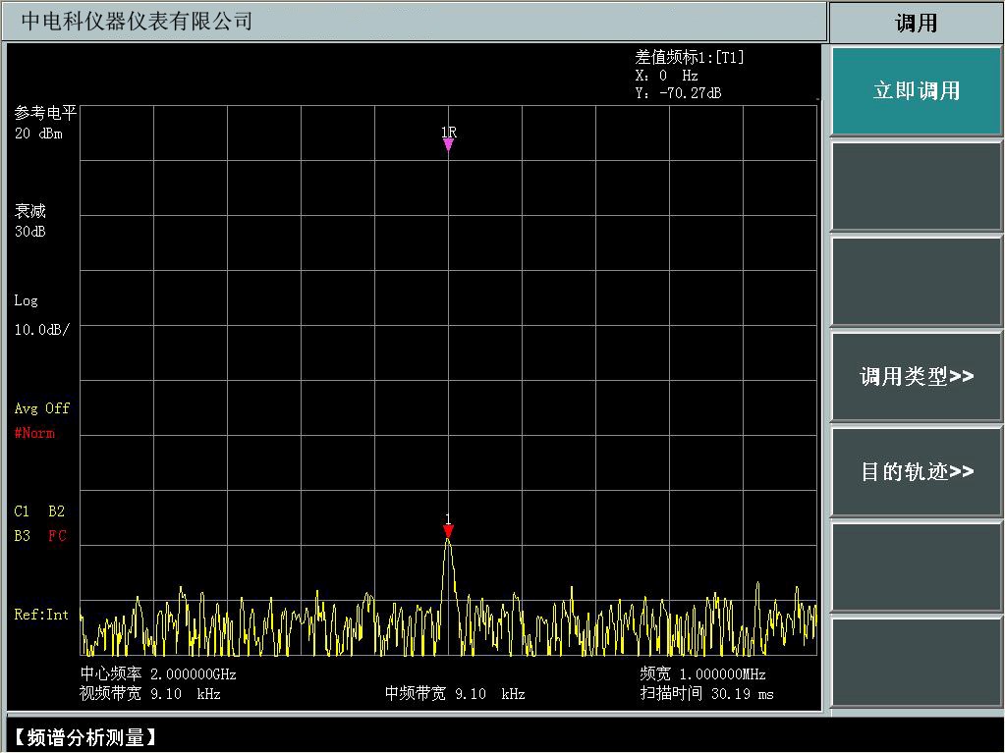Click the red #Norm detector indicator
The width and height of the screenshot is (1005, 753).
[x=35, y=433]
